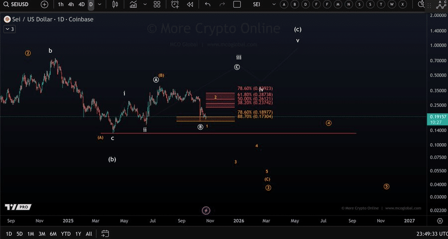The image size is (448, 239).
Task: Expand the dropdown arrow beside Indicators
Action: [x=144, y=4]
